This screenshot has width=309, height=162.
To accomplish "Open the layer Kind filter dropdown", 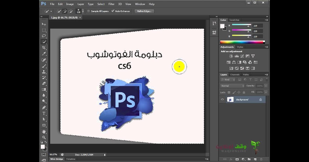I will [228, 80].
